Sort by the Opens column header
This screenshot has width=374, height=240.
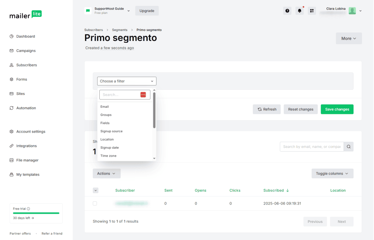pos(201,190)
